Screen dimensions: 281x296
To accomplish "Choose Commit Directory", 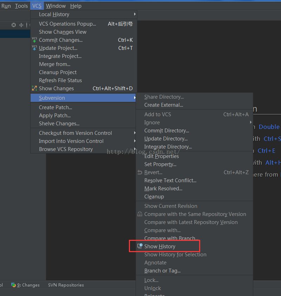I will [x=194, y=131].
